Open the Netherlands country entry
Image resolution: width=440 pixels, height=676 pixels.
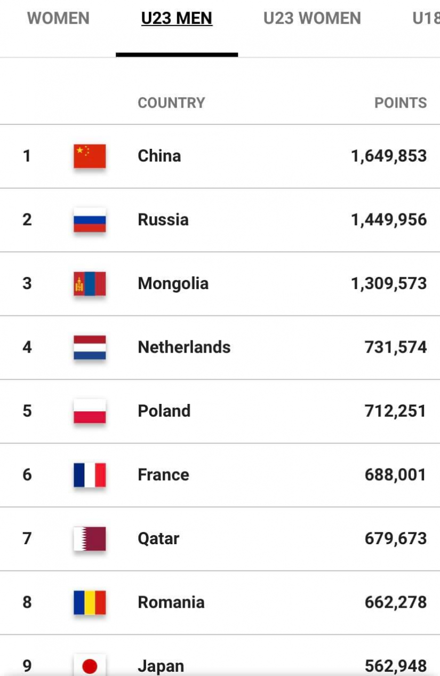[184, 347]
